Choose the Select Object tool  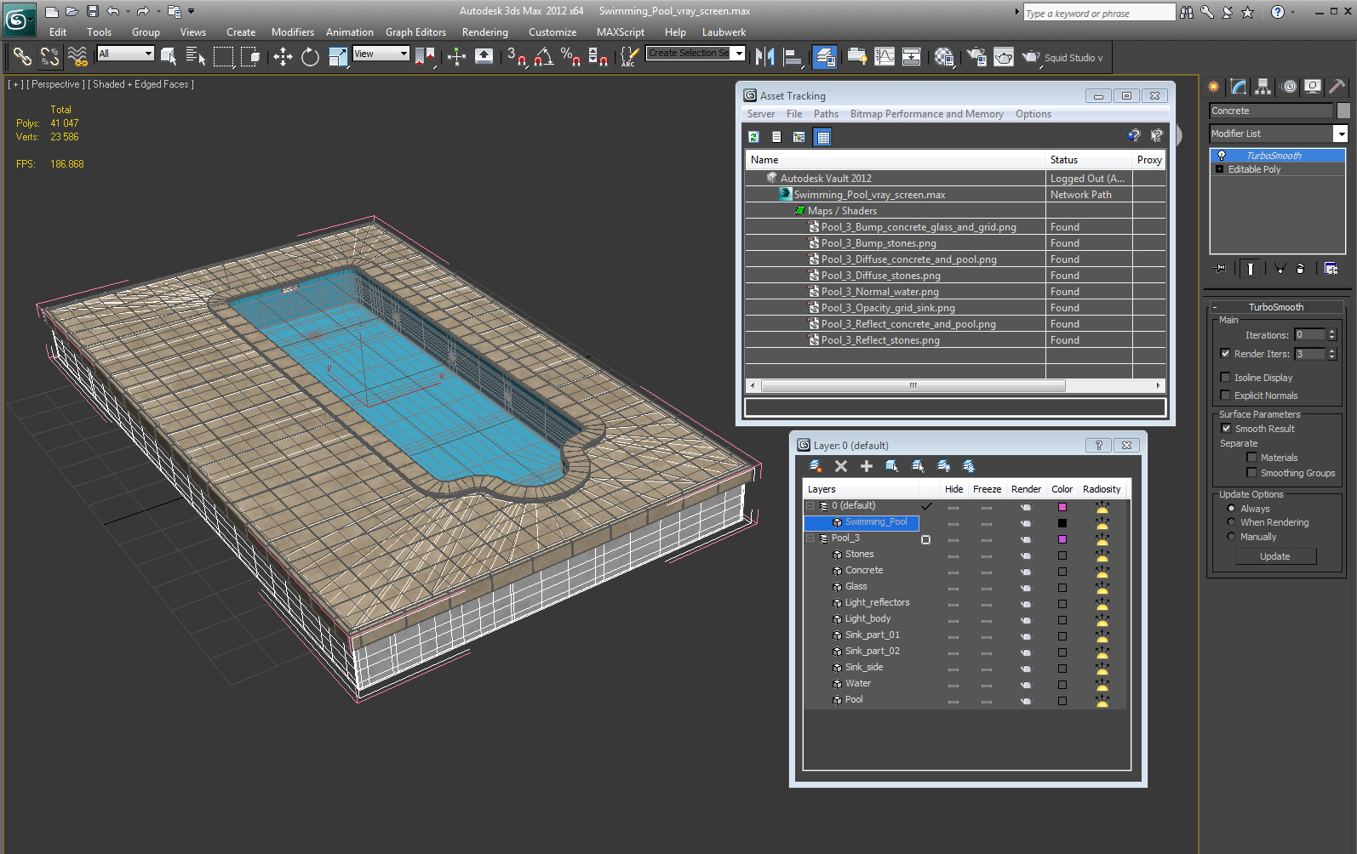tap(169, 57)
